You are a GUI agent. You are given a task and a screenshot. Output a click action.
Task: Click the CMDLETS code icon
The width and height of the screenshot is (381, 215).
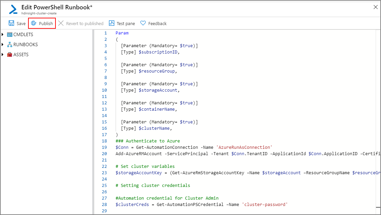[9, 34]
